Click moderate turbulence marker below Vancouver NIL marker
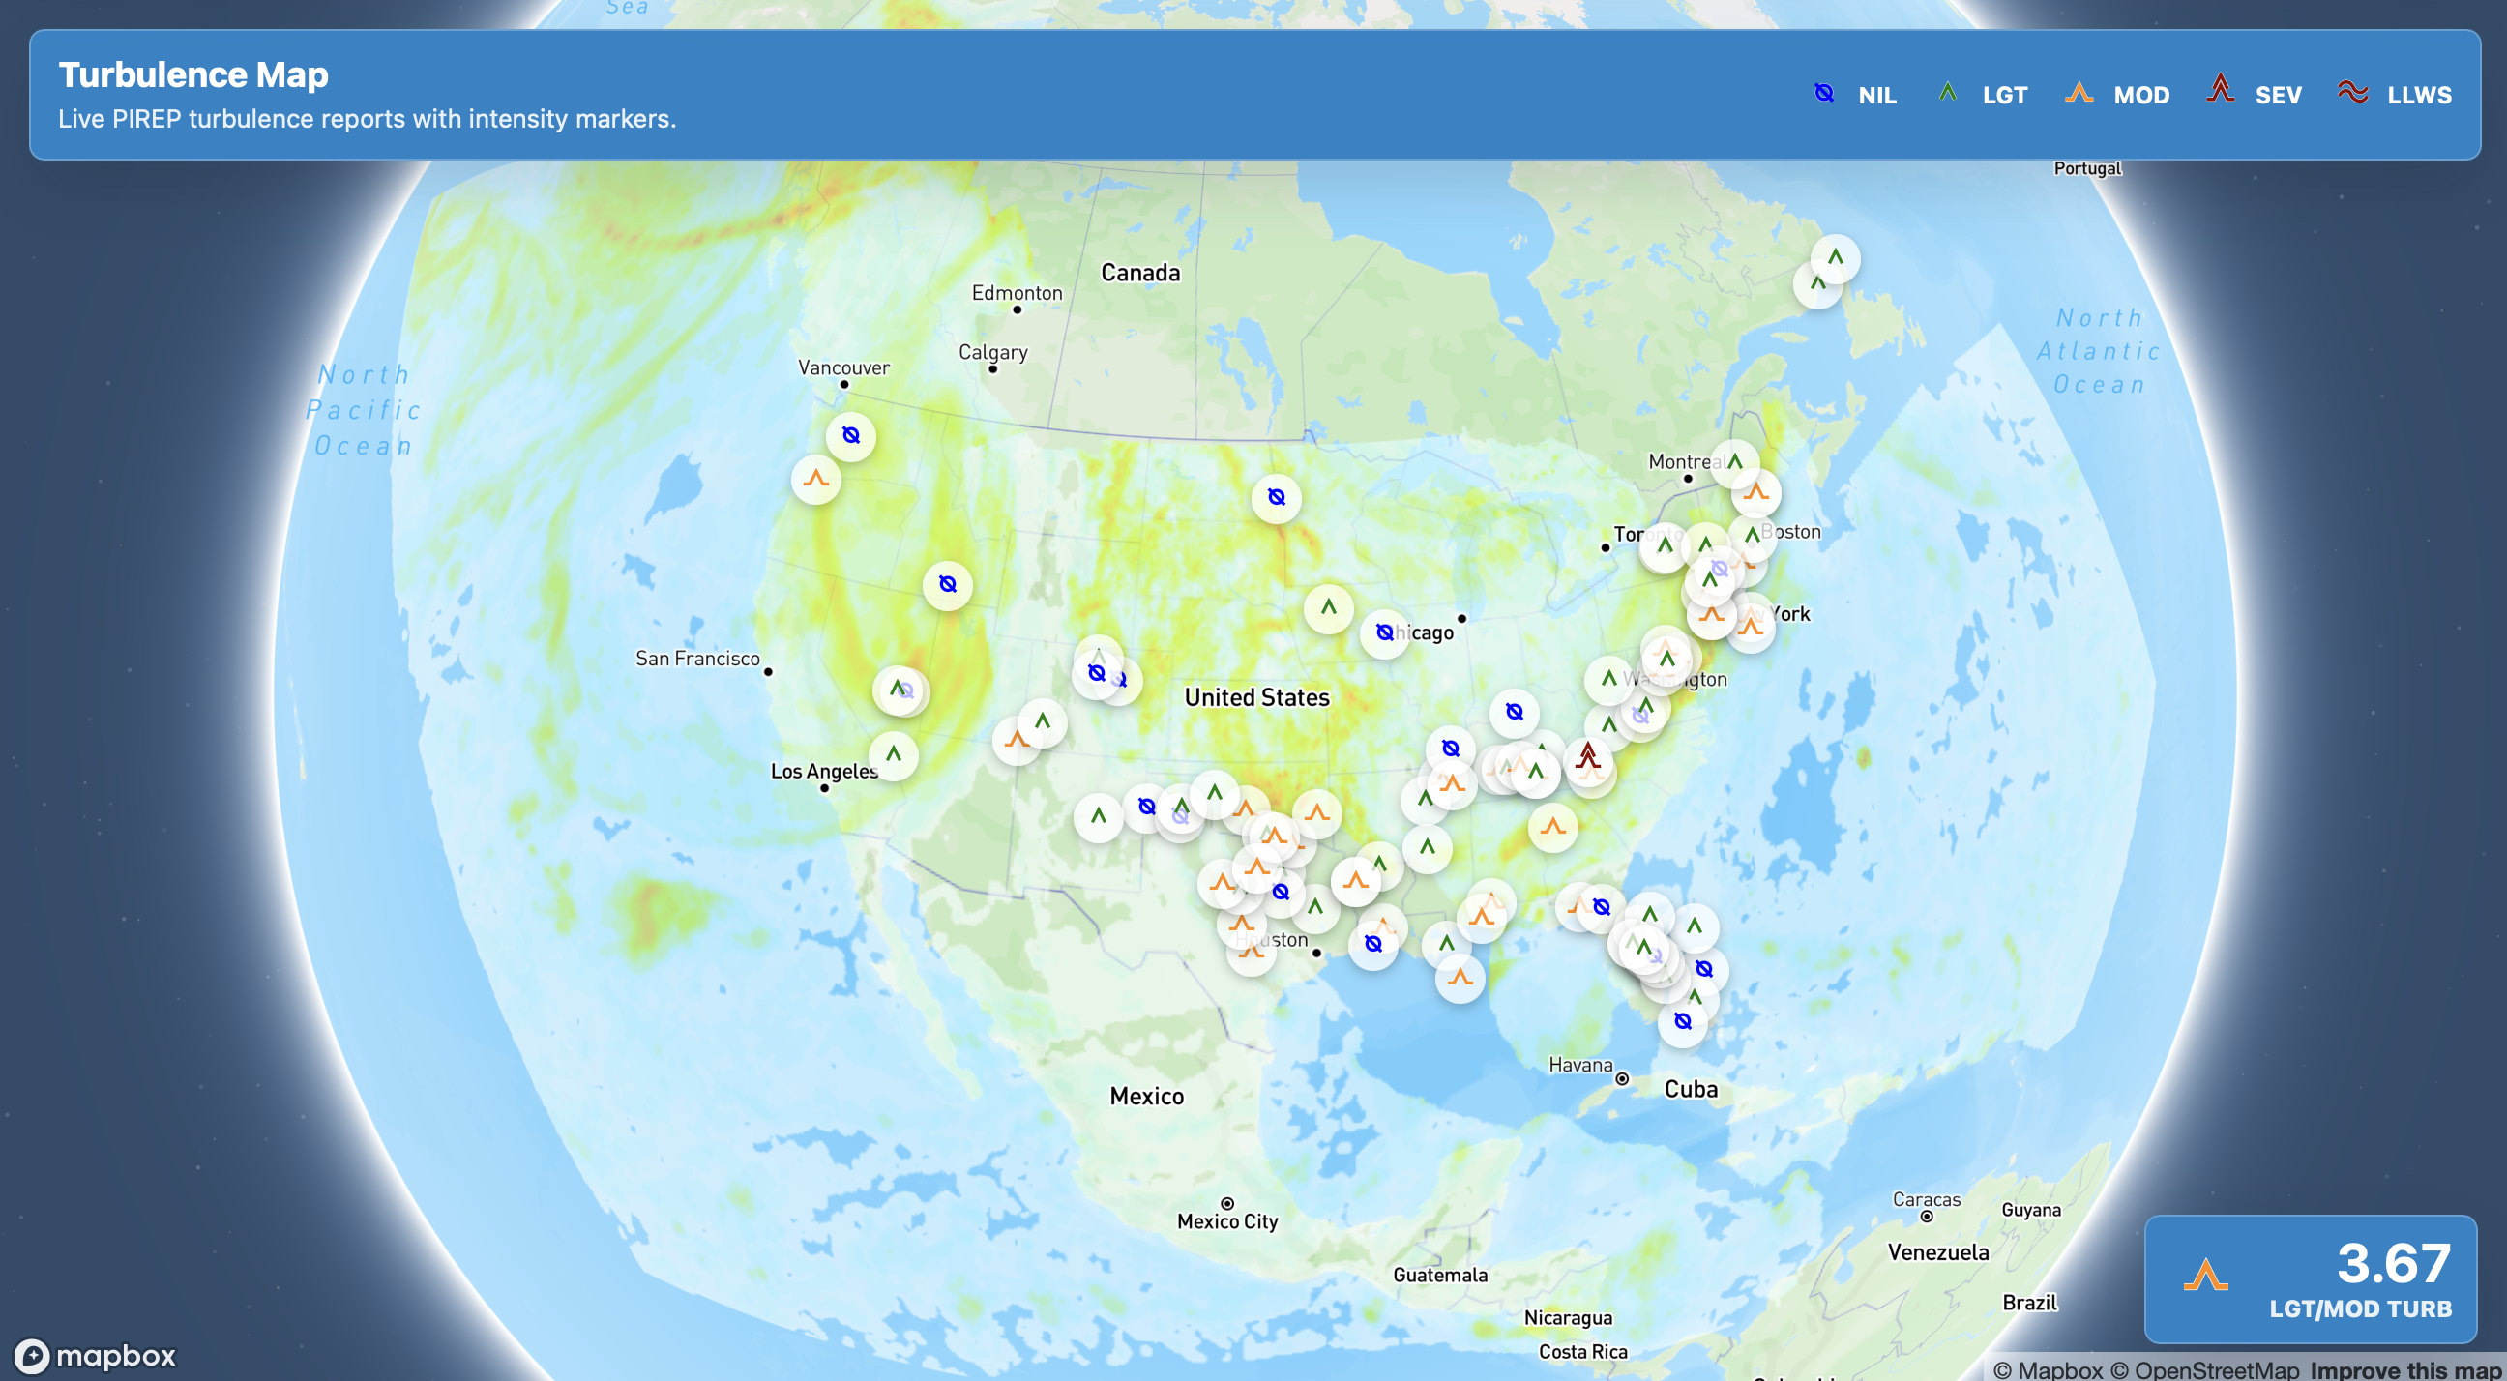Viewport: 2507px width, 1381px height. point(815,479)
